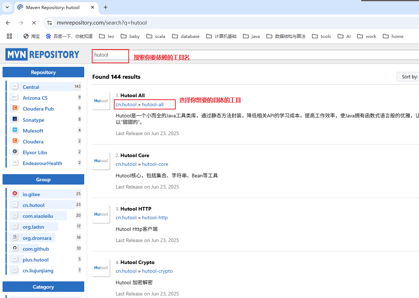The image size is (419, 298).
Task: Open the hutool-crypto artifact link
Action: [x=157, y=271]
